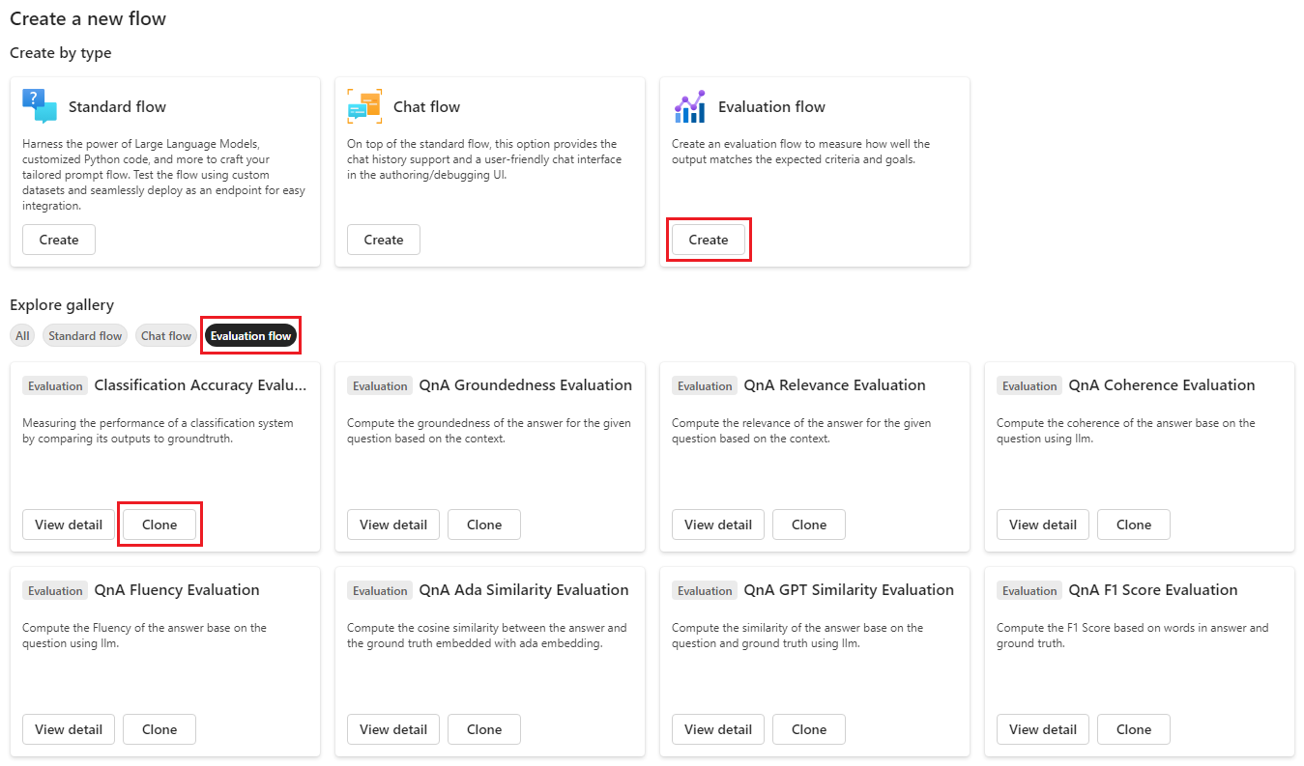Screen dimensions: 1304x766
Task: Clone QnA Coherence Evaluation flow
Action: (1134, 525)
